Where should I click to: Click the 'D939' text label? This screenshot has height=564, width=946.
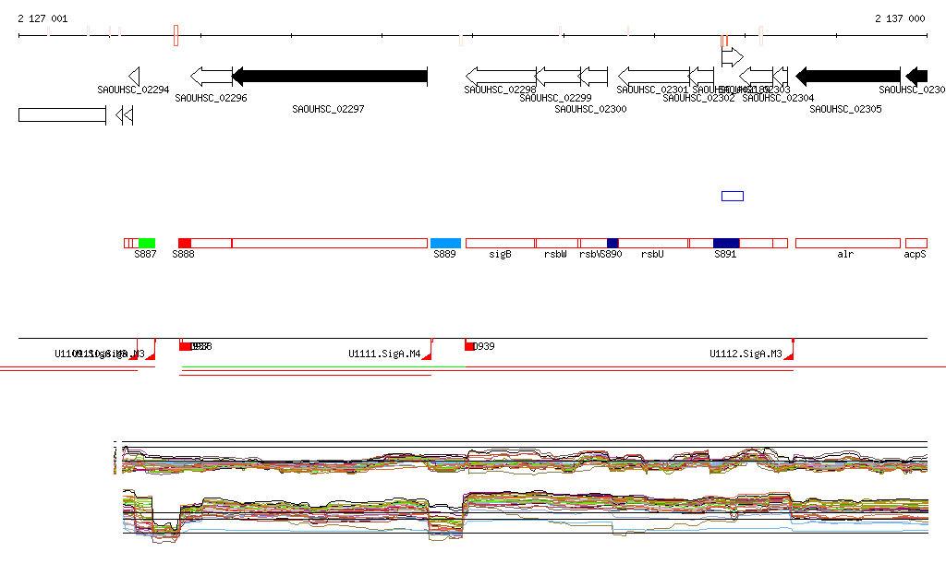tap(483, 346)
